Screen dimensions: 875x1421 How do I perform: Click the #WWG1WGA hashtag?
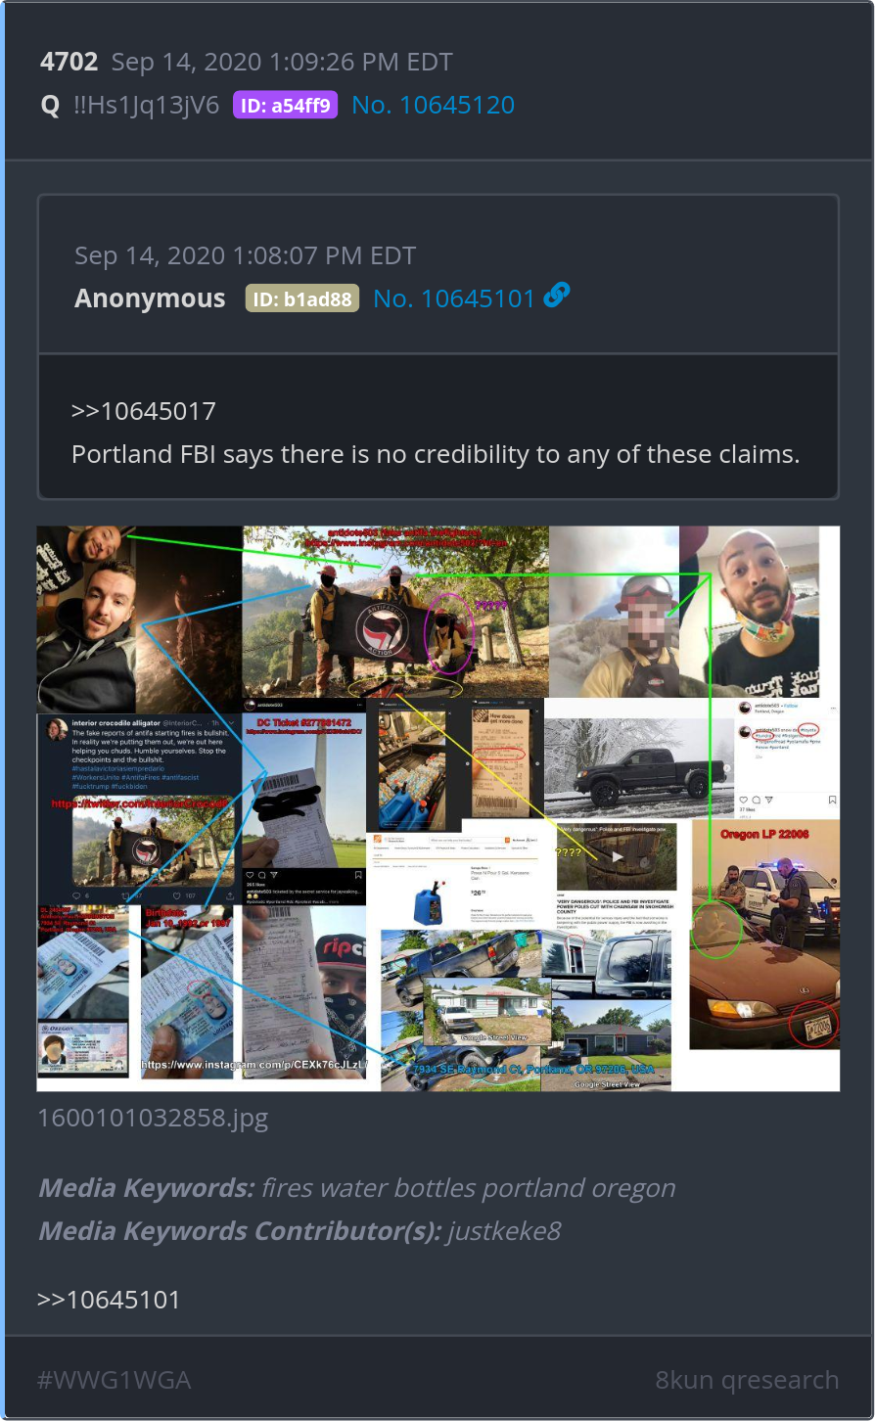[x=114, y=1380]
